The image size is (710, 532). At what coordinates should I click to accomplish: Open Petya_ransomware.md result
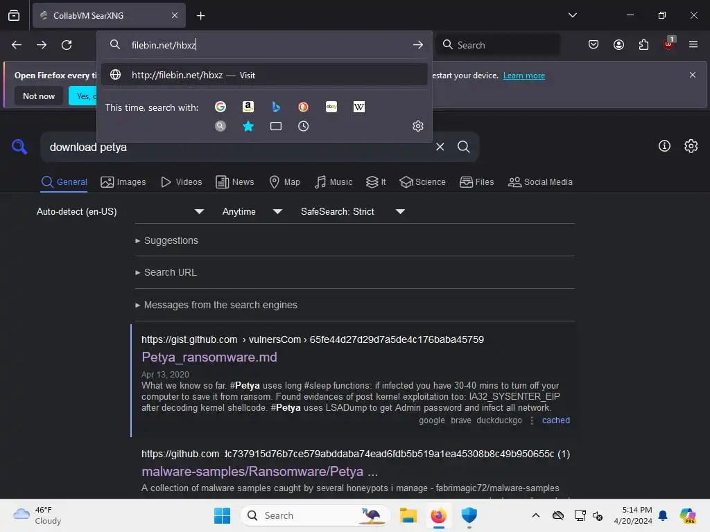209,357
